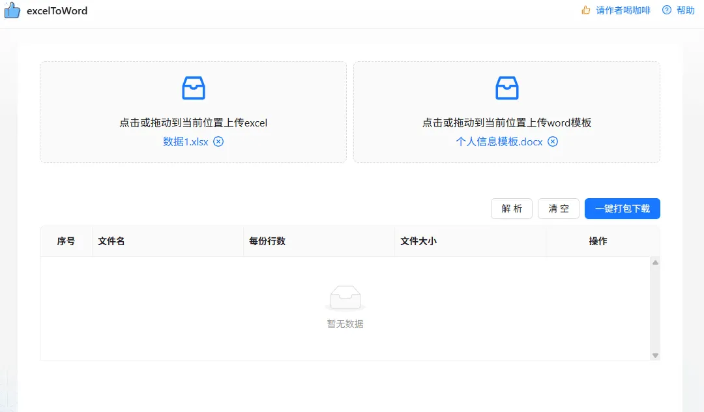Open the 请作者喝咖啡 link
704x412 pixels.
623,10
